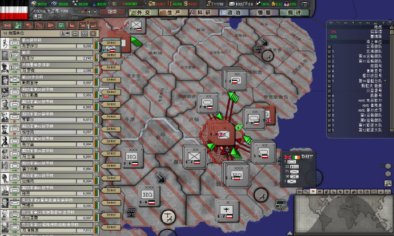Screen dimensions: 394x236
Task: Click the dollar money icon on the top bar
Action: point(186,4)
